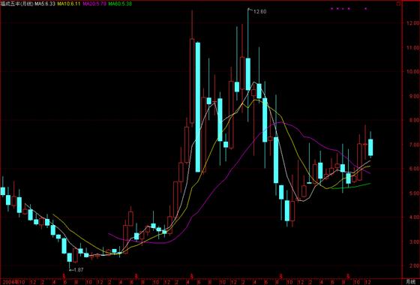Click the MA5 indicator label in the header
This screenshot has height=285, width=420.
[44, 4]
